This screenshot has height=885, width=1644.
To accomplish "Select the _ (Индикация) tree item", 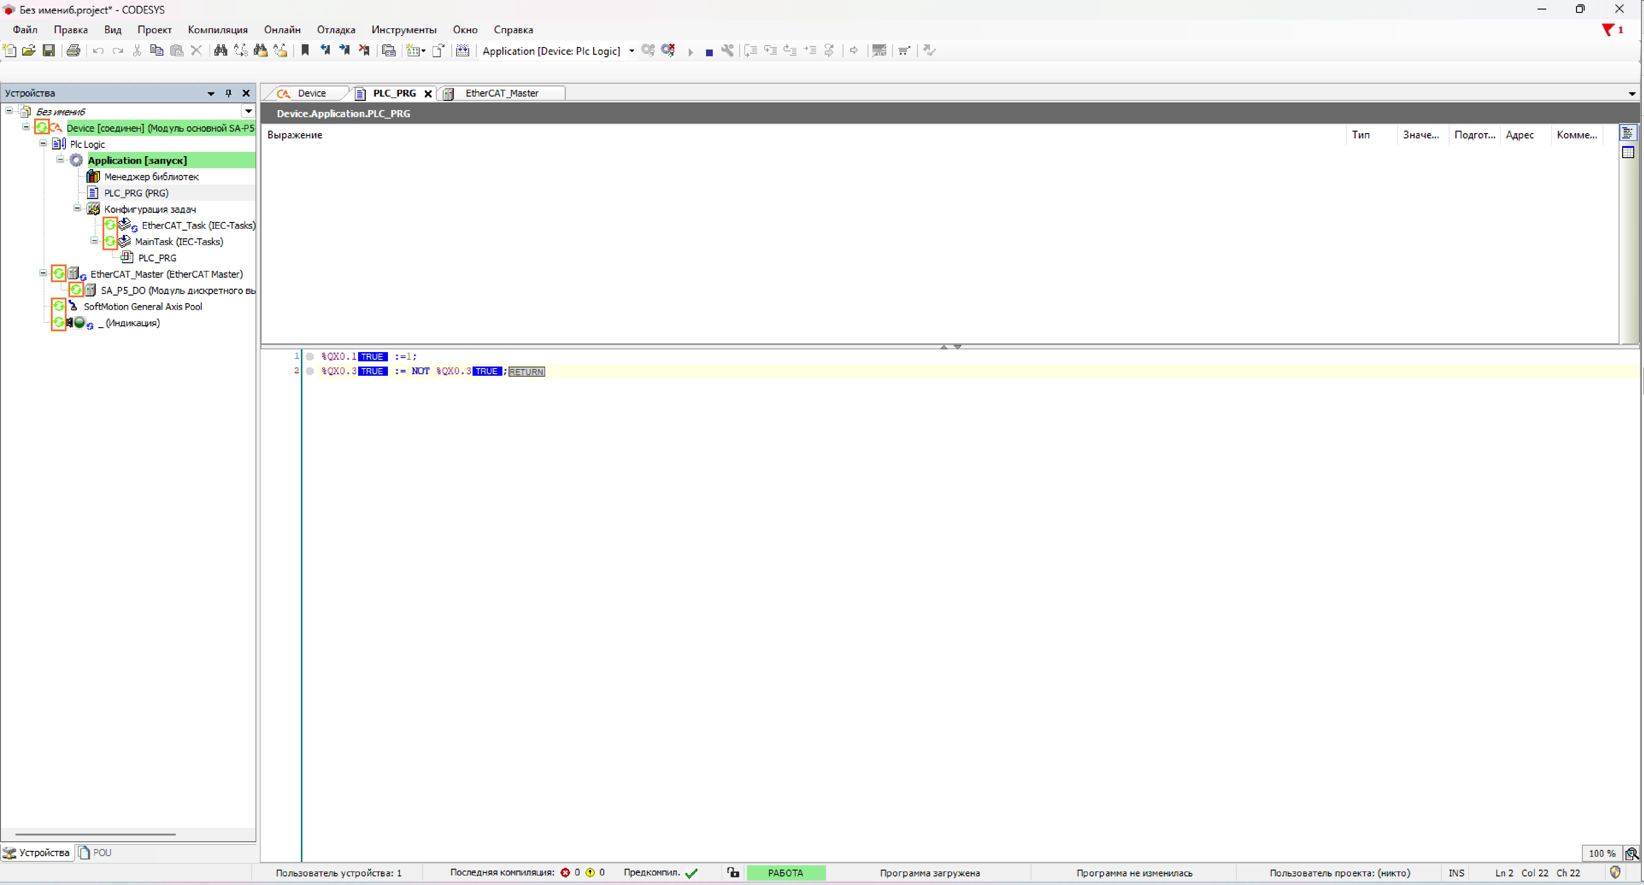I will click(129, 323).
